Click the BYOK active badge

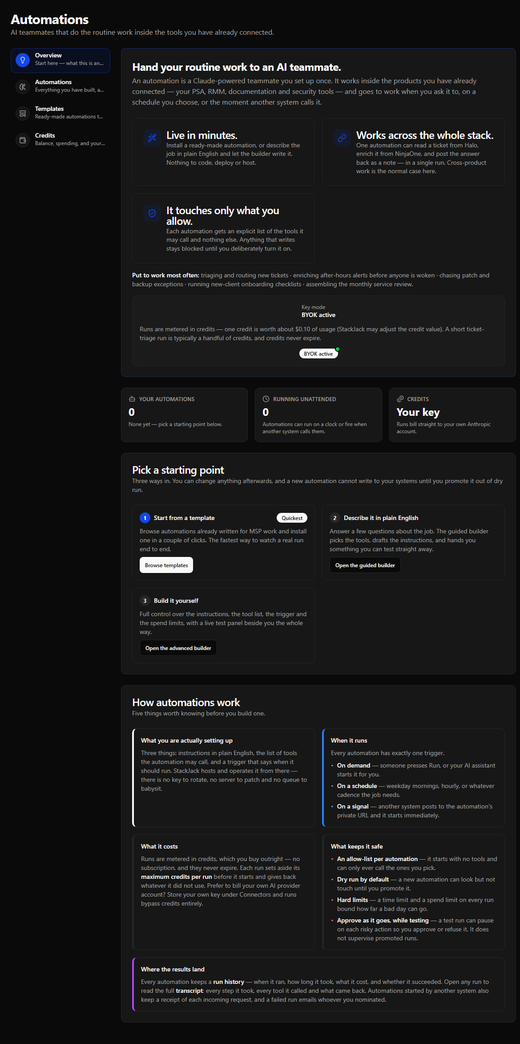click(x=318, y=353)
